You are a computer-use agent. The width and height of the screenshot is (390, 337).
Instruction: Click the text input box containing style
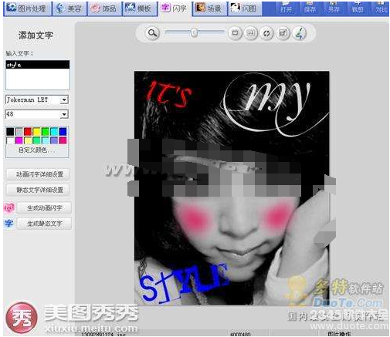click(38, 75)
